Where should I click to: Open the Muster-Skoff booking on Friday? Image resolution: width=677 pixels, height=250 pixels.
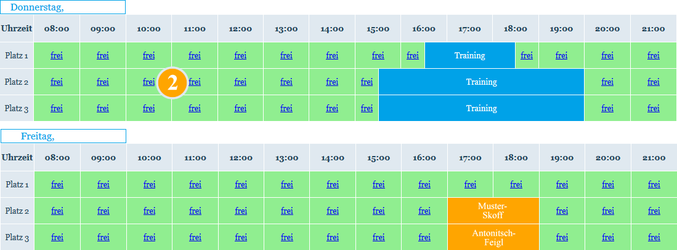point(493,211)
